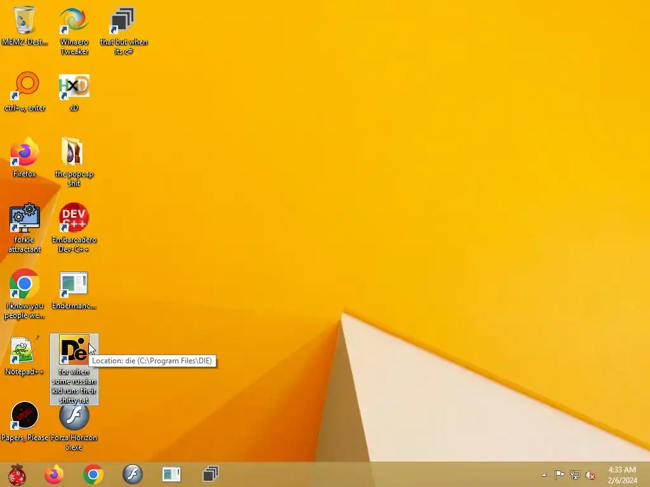Select the highlighted DiE shortcut icon
Viewport: 650px width, 487px height.
point(74,349)
